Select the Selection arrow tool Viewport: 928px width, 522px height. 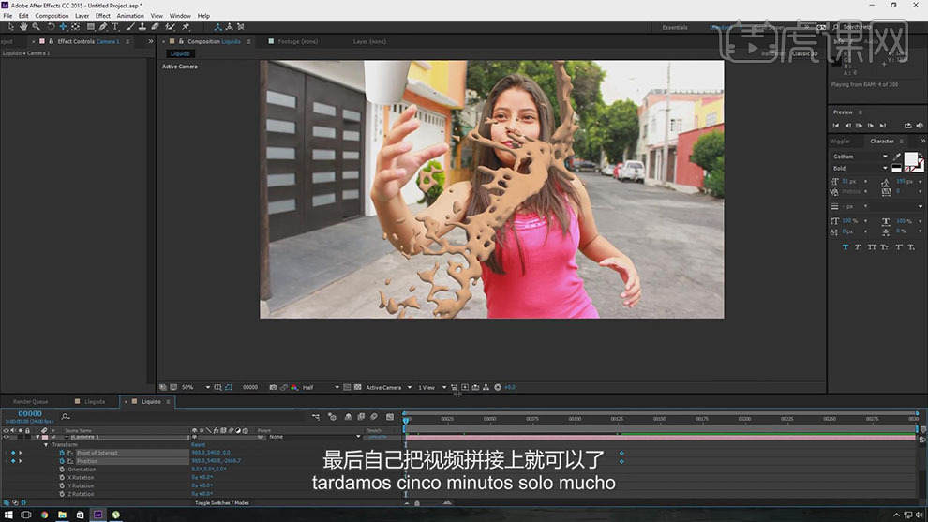click(x=10, y=26)
